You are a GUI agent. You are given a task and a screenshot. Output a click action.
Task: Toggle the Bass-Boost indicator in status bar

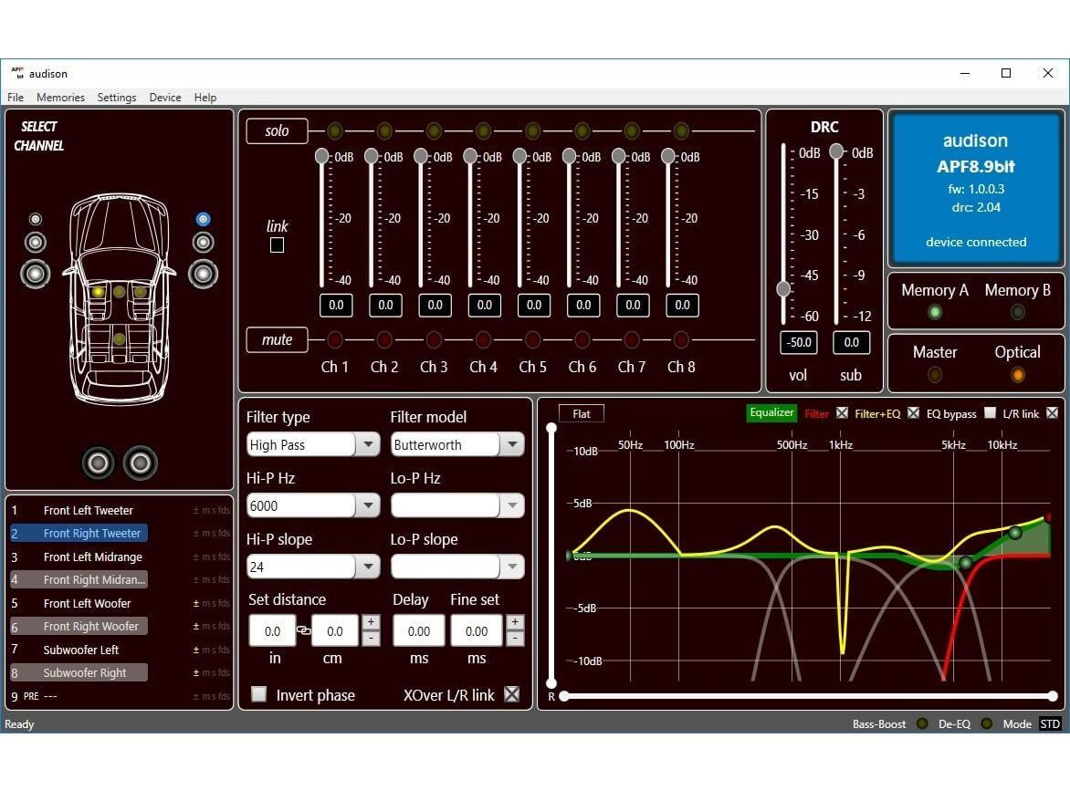(x=922, y=723)
